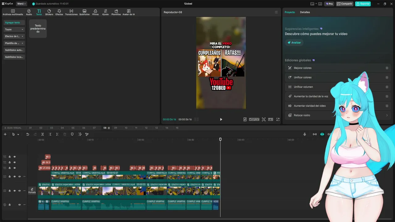The width and height of the screenshot is (395, 222).
Task: Click the split clip tool
Action: click(x=43, y=134)
